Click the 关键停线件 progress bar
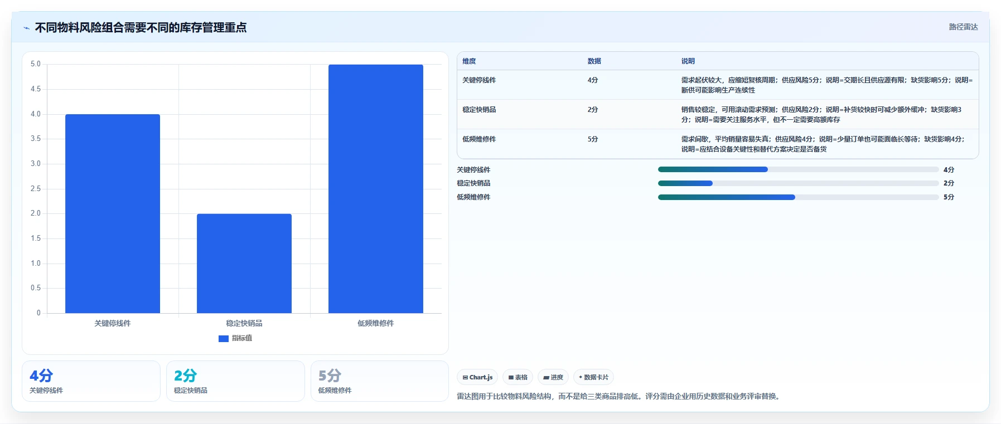Screen dimensions: 1001x424 tap(799, 169)
